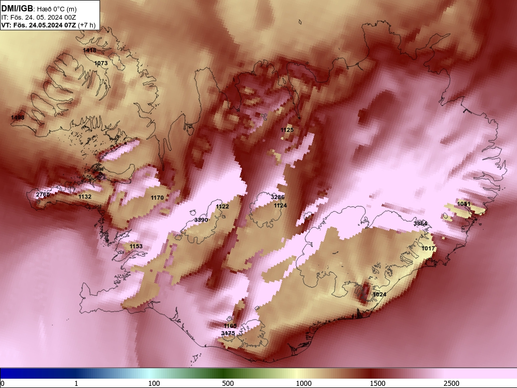This screenshot has width=517, height=388.
Task: Click the valid time 'VT: Fös. 24.05.2024 07Z'
Action: (39, 25)
